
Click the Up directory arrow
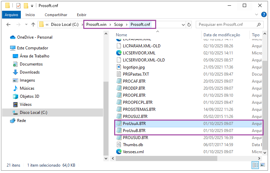coord(33,25)
